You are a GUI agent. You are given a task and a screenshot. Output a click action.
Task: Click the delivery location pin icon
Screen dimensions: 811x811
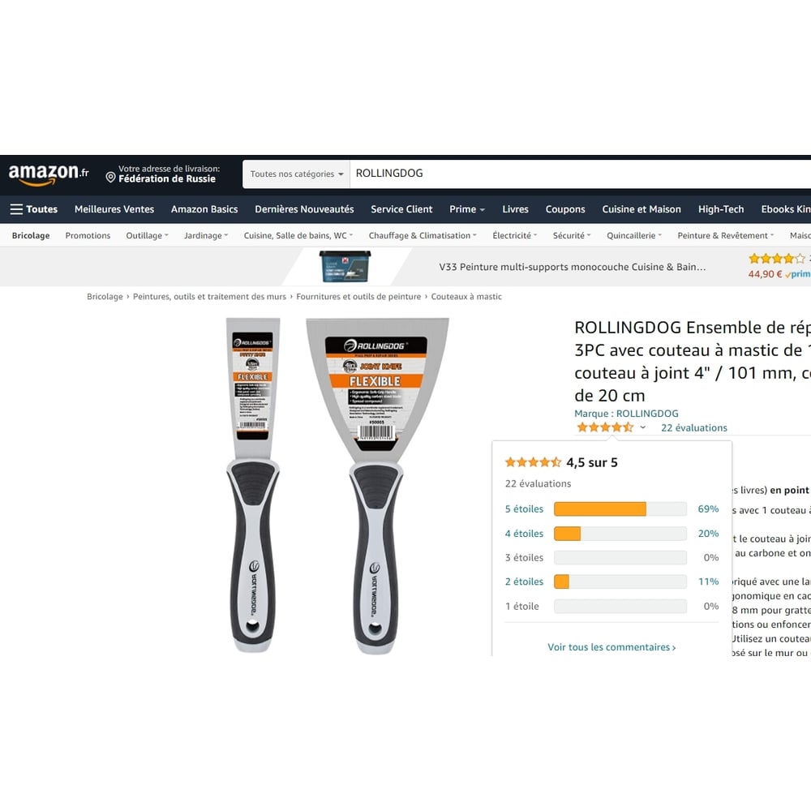(x=110, y=178)
